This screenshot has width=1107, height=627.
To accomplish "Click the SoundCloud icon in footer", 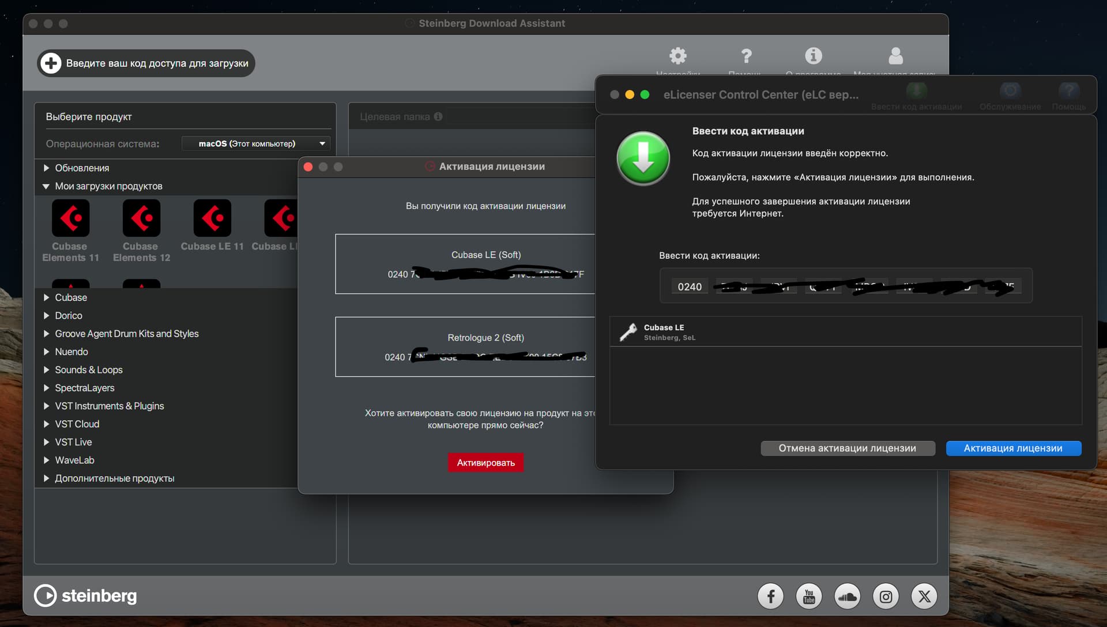I will (x=847, y=596).
